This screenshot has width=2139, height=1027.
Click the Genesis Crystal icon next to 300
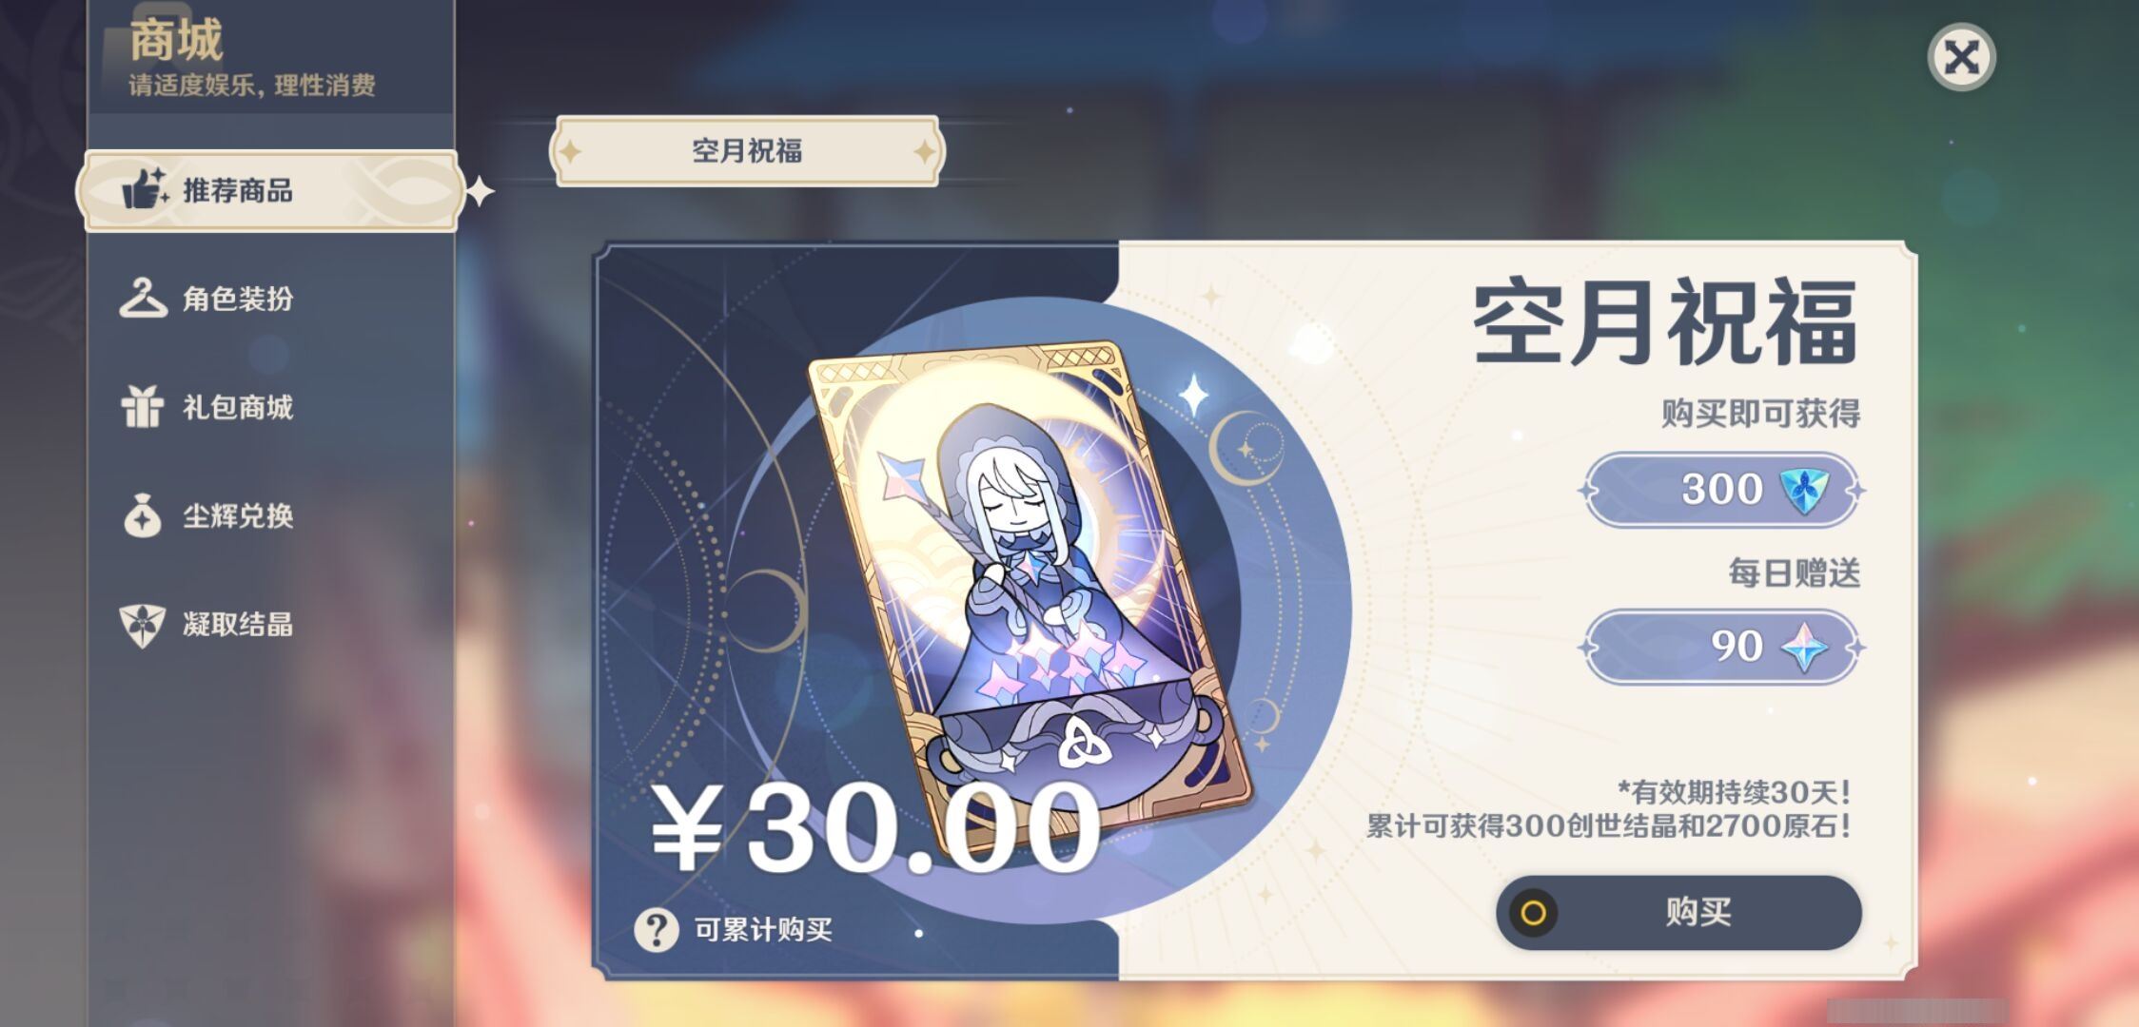click(1803, 490)
